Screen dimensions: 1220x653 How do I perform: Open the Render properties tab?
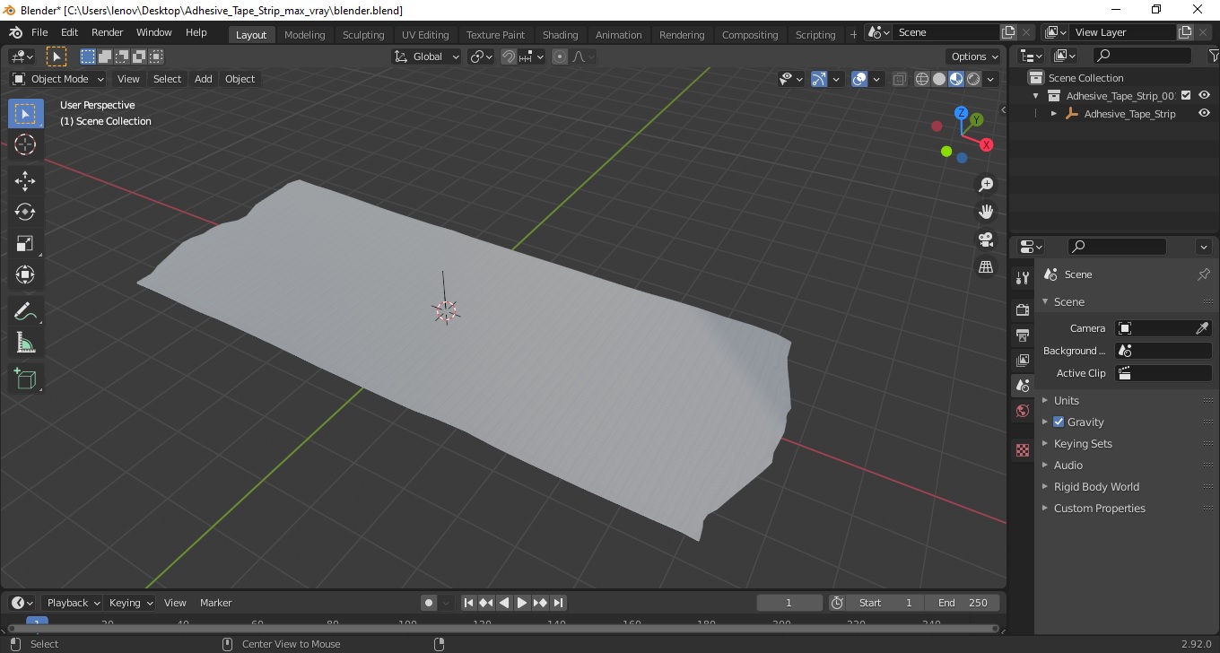pos(1023,309)
